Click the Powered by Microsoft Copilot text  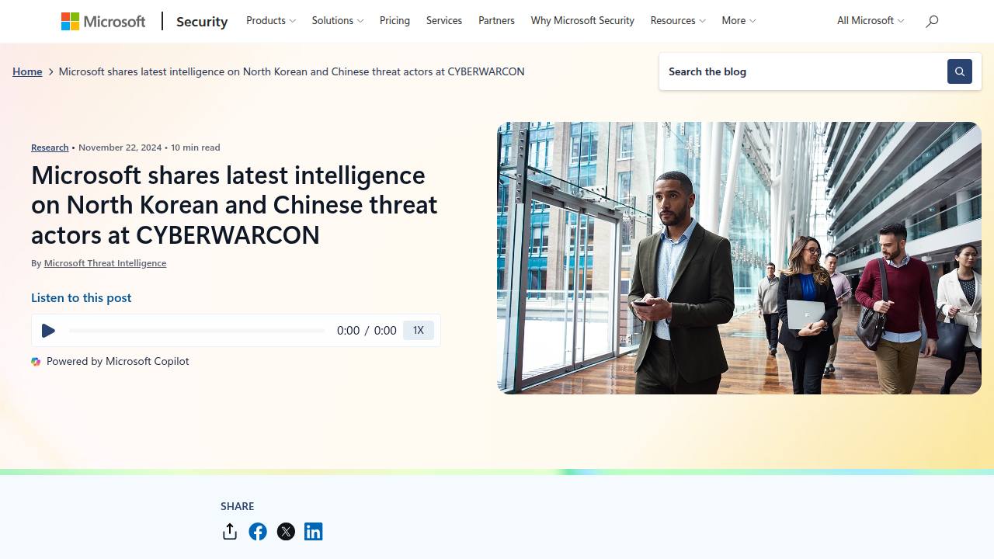118,362
